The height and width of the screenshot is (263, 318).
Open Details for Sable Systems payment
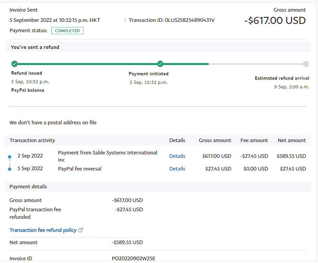coord(177,156)
